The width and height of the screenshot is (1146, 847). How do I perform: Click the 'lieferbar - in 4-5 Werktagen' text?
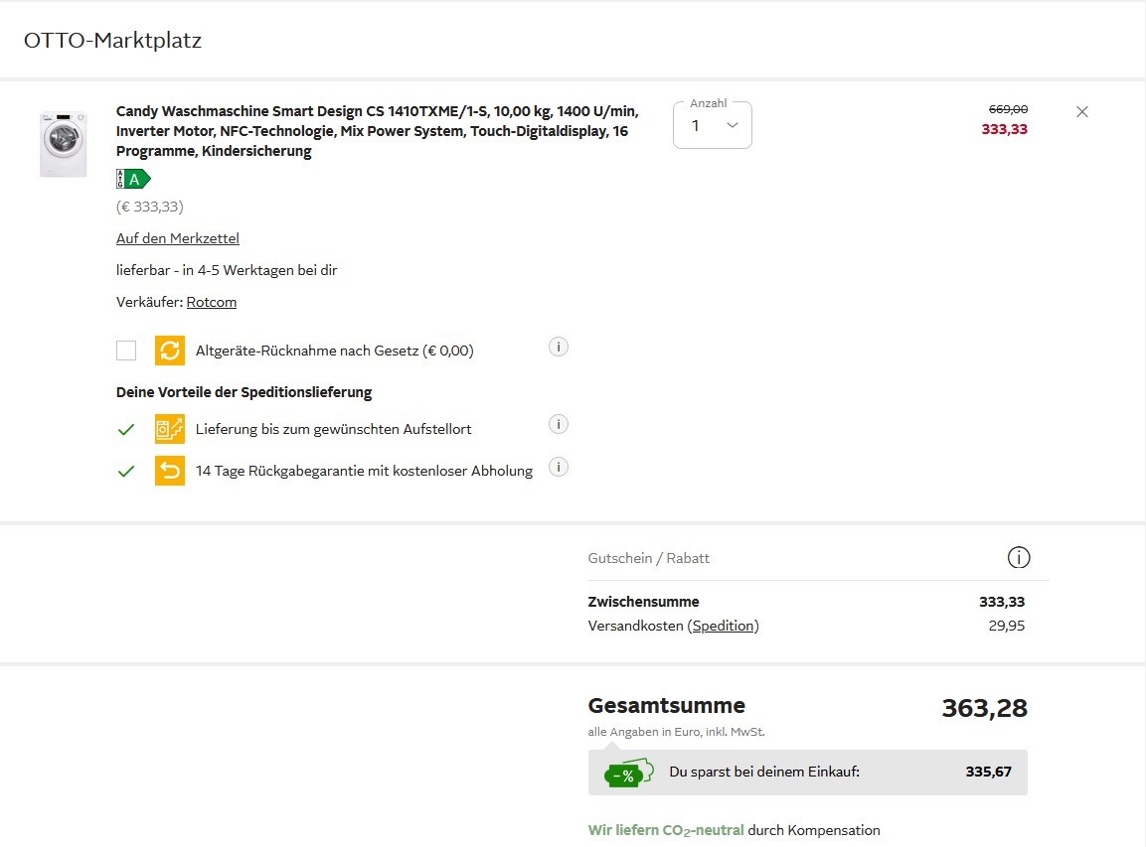click(x=227, y=270)
